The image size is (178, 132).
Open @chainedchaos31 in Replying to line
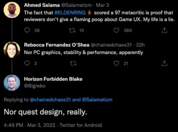pos(50,100)
